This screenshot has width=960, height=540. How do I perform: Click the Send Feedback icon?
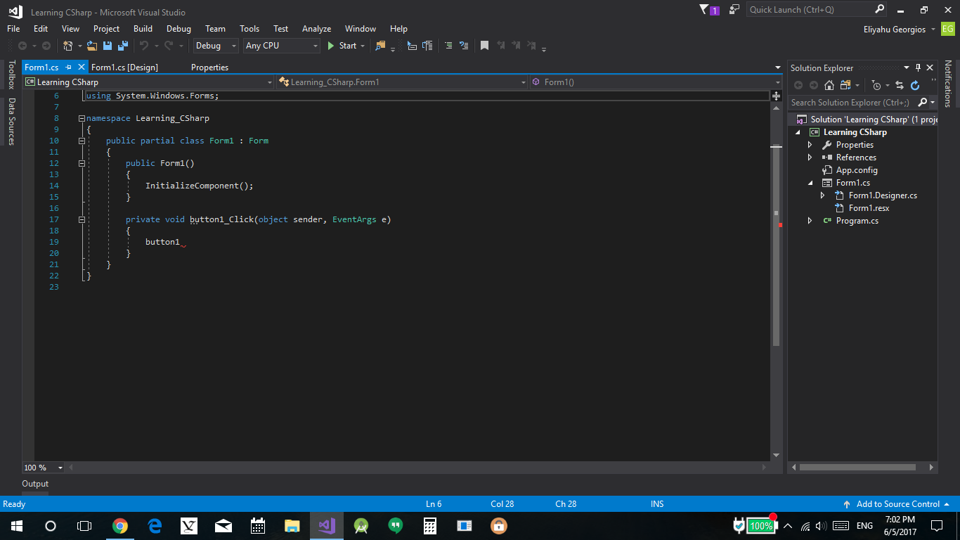(734, 10)
